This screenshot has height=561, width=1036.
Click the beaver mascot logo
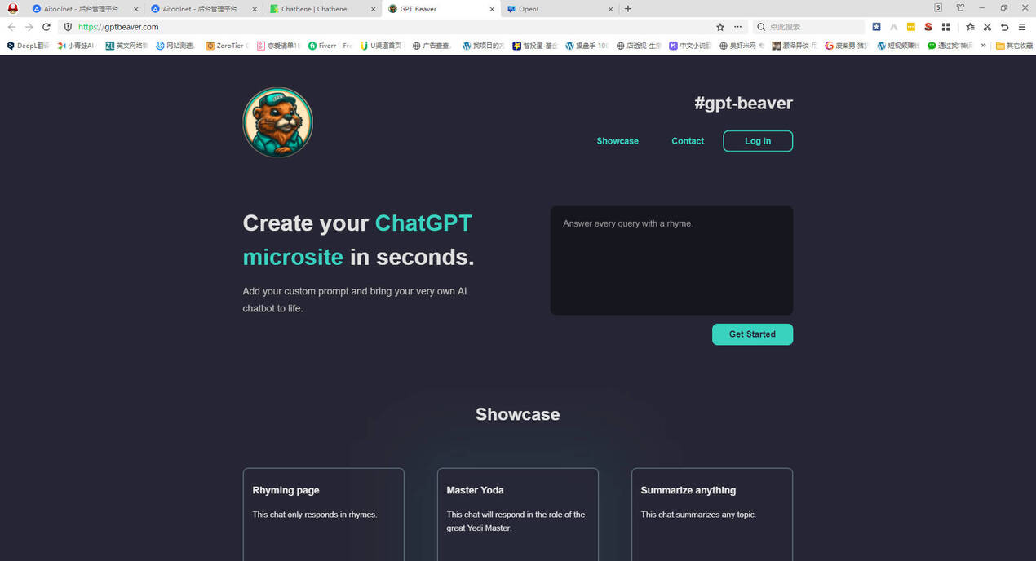[x=277, y=122]
